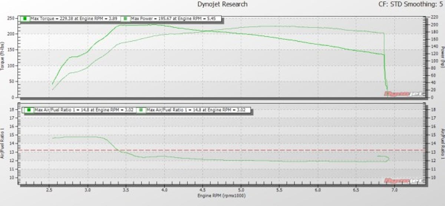Click the Max Torque dark green legend swatch
Image resolution: width=445 pixels, height=206 pixels.
25,18
